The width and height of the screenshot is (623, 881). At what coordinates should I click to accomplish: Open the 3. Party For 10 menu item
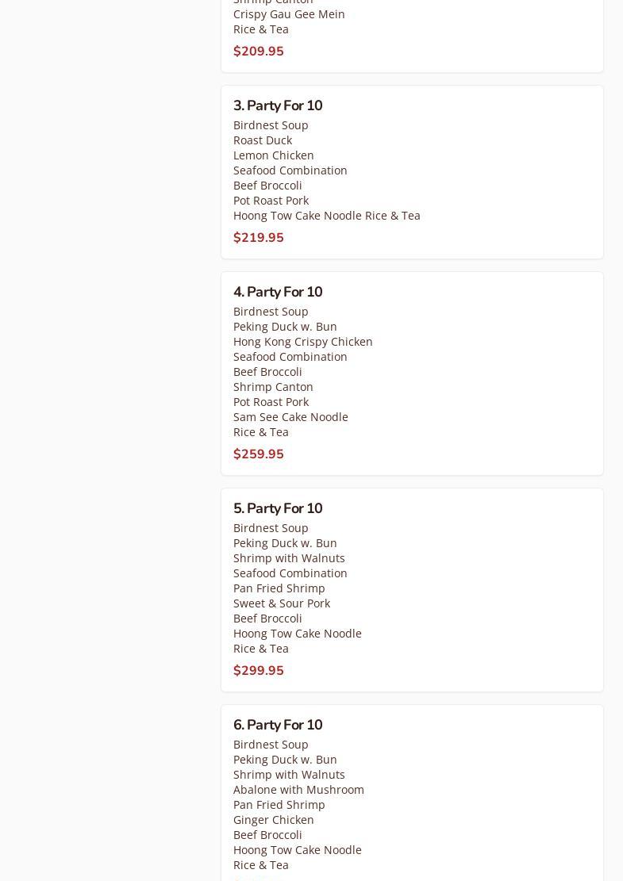[x=278, y=105]
